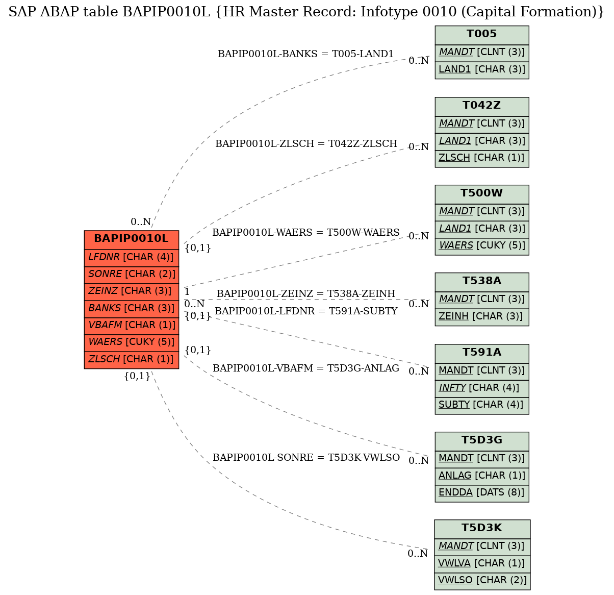
Task: Select the ZLSCH [CHAR (1)] field in BAPIP0010L
Action: [132, 360]
